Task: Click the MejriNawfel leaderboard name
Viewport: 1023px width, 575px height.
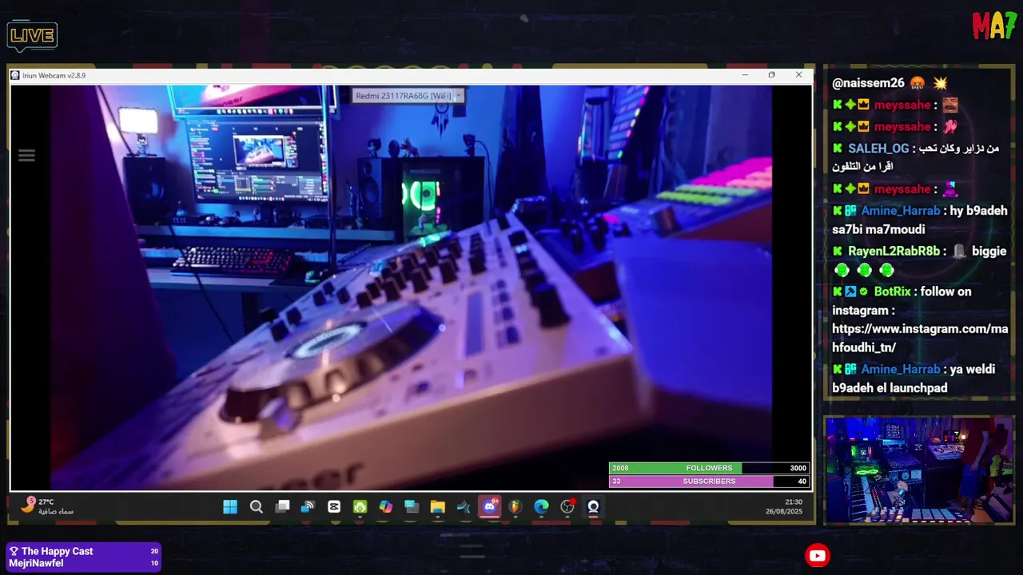Action: click(x=36, y=563)
